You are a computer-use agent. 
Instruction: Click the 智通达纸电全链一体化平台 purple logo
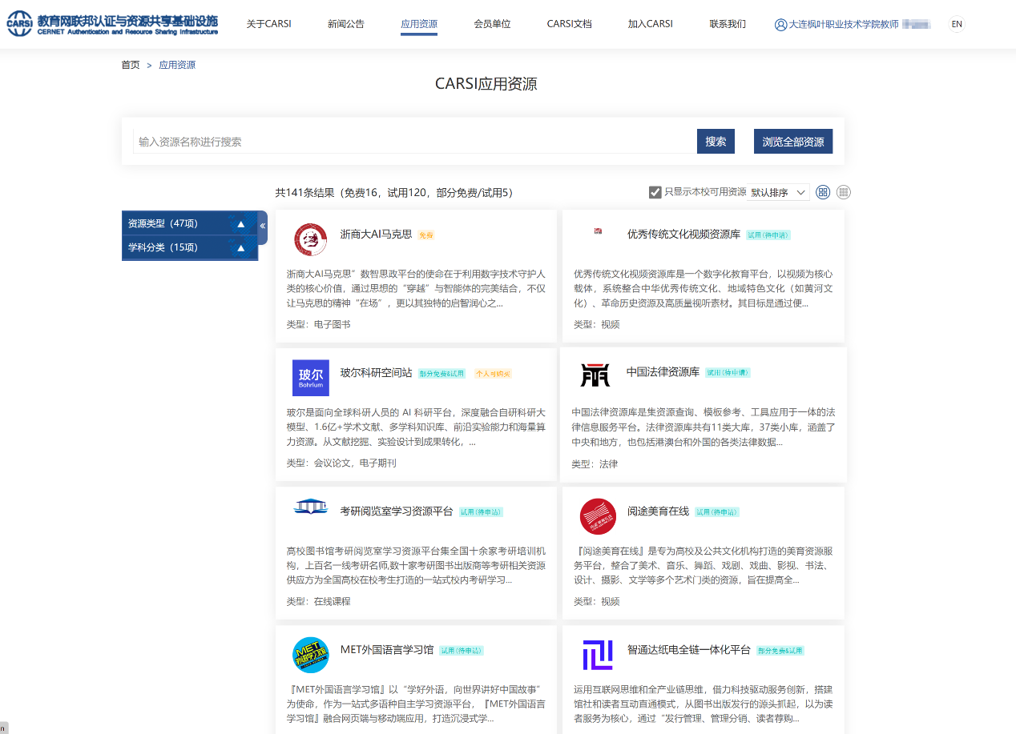point(598,655)
